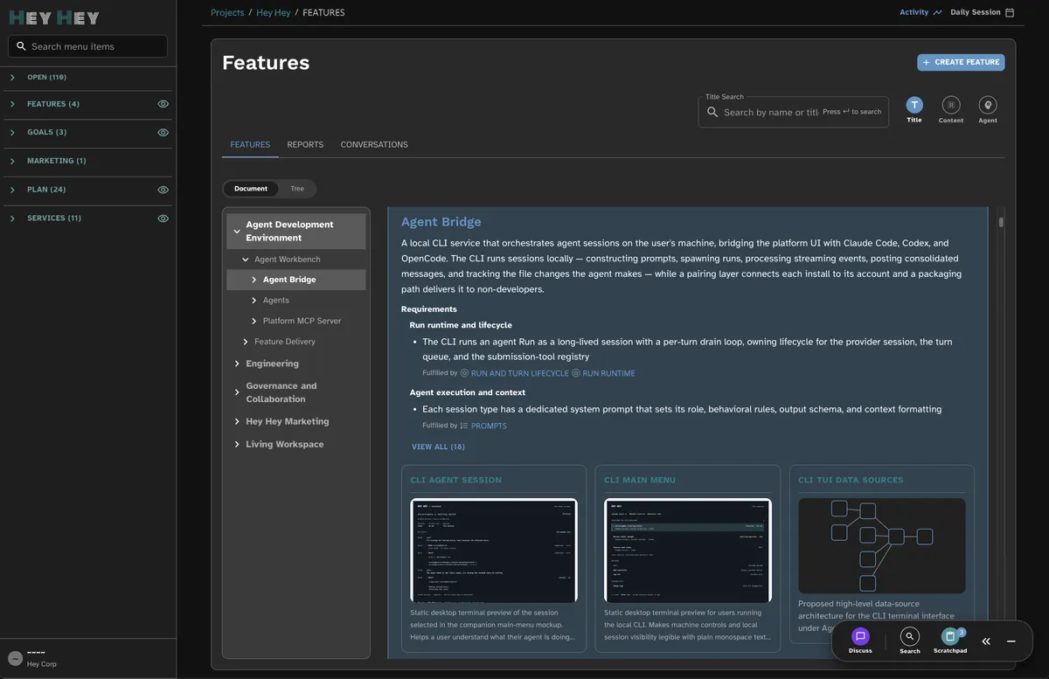Toggle visibility of the Services sidebar section
Viewport: 1049px width, 679px height.
[163, 218]
